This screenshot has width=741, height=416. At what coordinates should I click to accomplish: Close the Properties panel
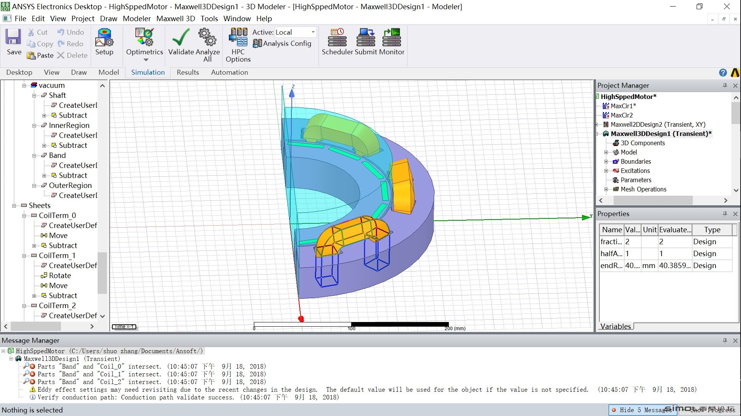[735, 214]
